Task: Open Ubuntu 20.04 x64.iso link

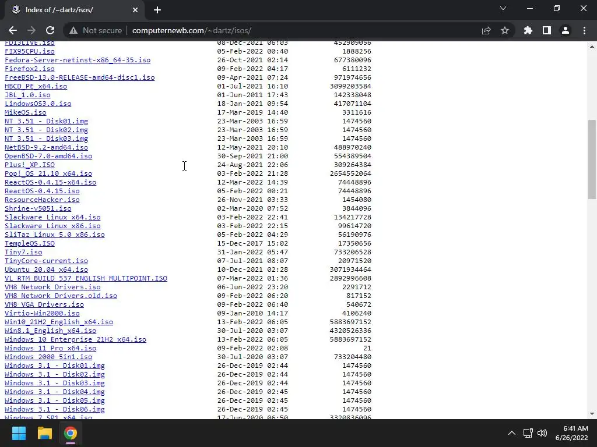Action: point(47,270)
